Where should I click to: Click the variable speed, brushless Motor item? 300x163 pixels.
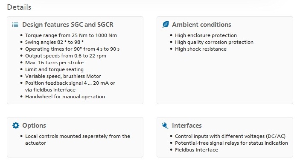(63, 76)
